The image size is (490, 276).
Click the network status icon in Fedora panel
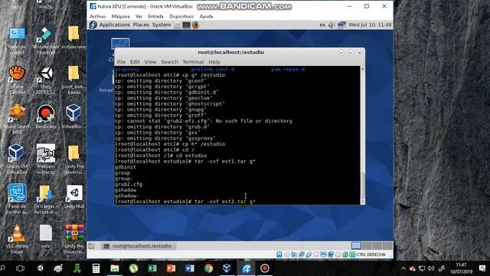pos(341,25)
